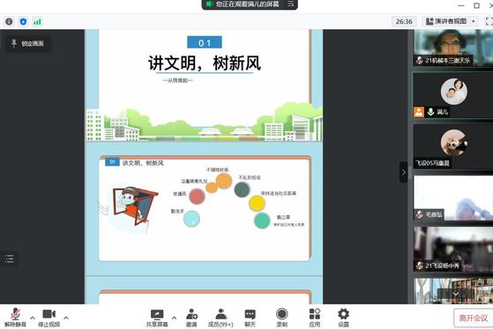Screen dimensions: 493x329
Task: Start recording with the 录制 button
Action: pos(281,318)
